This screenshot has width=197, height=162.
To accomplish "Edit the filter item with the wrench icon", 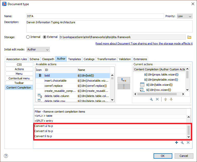I will 182,143.
